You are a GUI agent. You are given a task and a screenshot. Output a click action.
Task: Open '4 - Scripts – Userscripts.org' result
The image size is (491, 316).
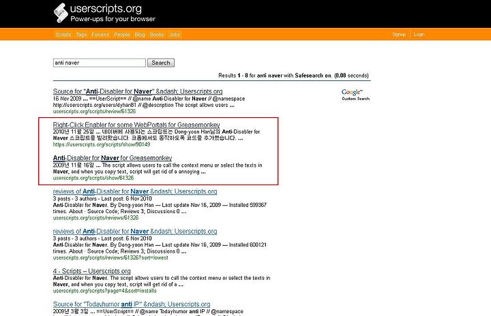tap(92, 271)
